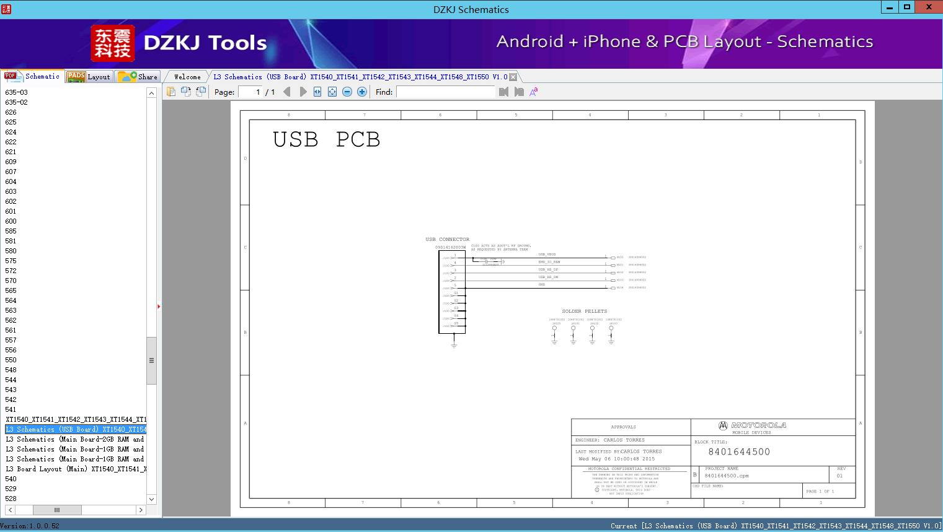Select the 528 tree item
Viewport: 943px width, 532px height.
(x=11, y=499)
